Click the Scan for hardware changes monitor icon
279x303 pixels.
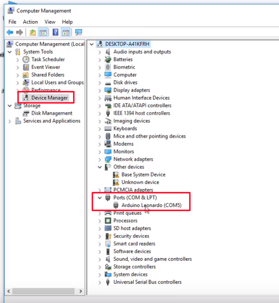[78, 32]
